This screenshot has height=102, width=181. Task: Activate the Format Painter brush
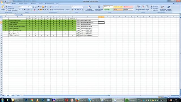[x=7, y=10]
